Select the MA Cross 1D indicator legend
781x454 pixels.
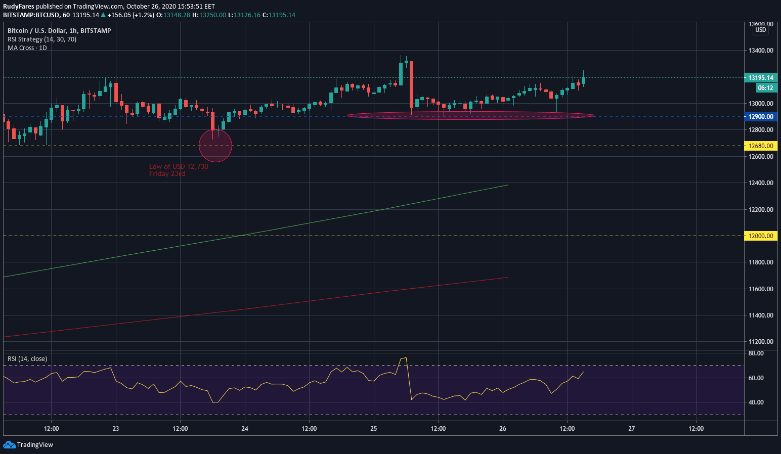click(27, 48)
